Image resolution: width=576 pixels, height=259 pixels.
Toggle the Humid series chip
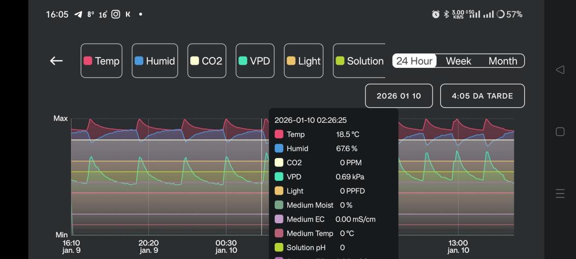tap(154, 61)
